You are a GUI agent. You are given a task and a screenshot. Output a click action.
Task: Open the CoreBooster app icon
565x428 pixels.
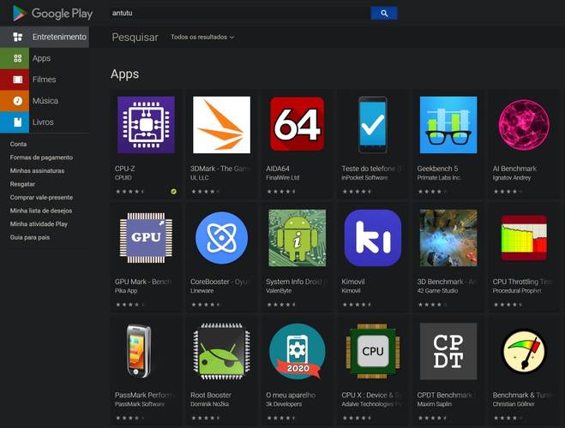click(x=221, y=238)
